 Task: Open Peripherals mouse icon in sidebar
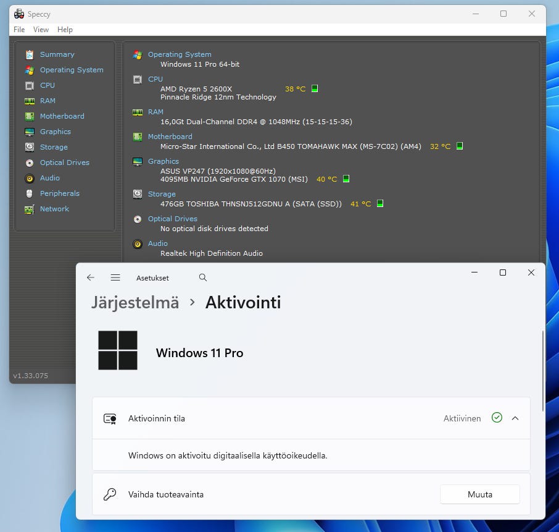pyautogui.click(x=30, y=193)
